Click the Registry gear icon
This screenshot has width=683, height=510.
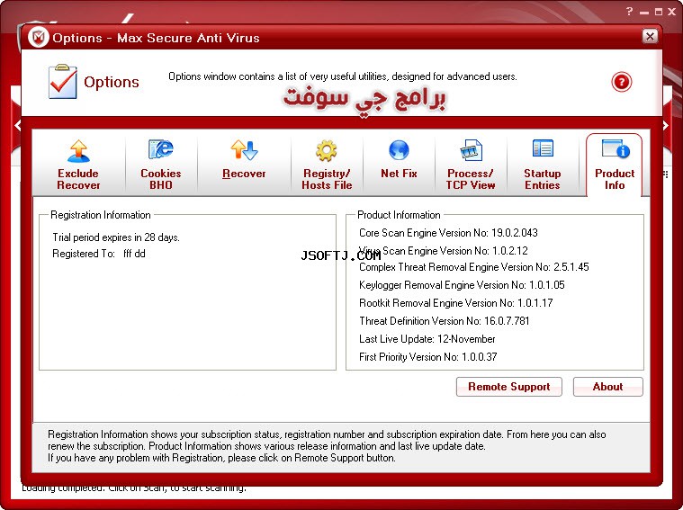327,151
